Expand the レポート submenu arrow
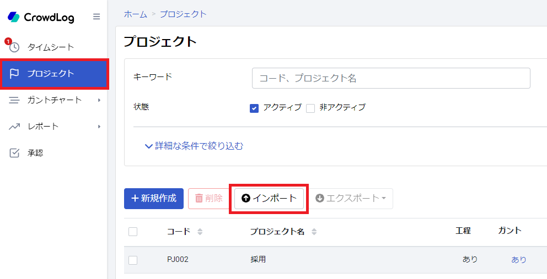The image size is (547, 279). 99,127
